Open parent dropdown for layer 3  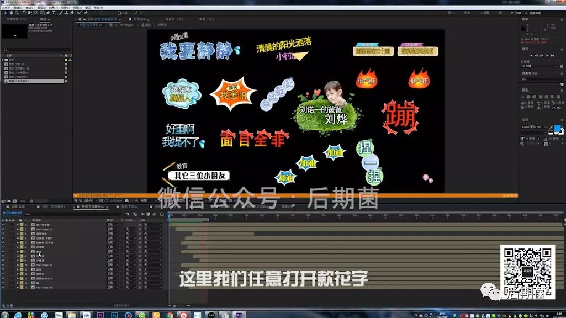click(152, 234)
